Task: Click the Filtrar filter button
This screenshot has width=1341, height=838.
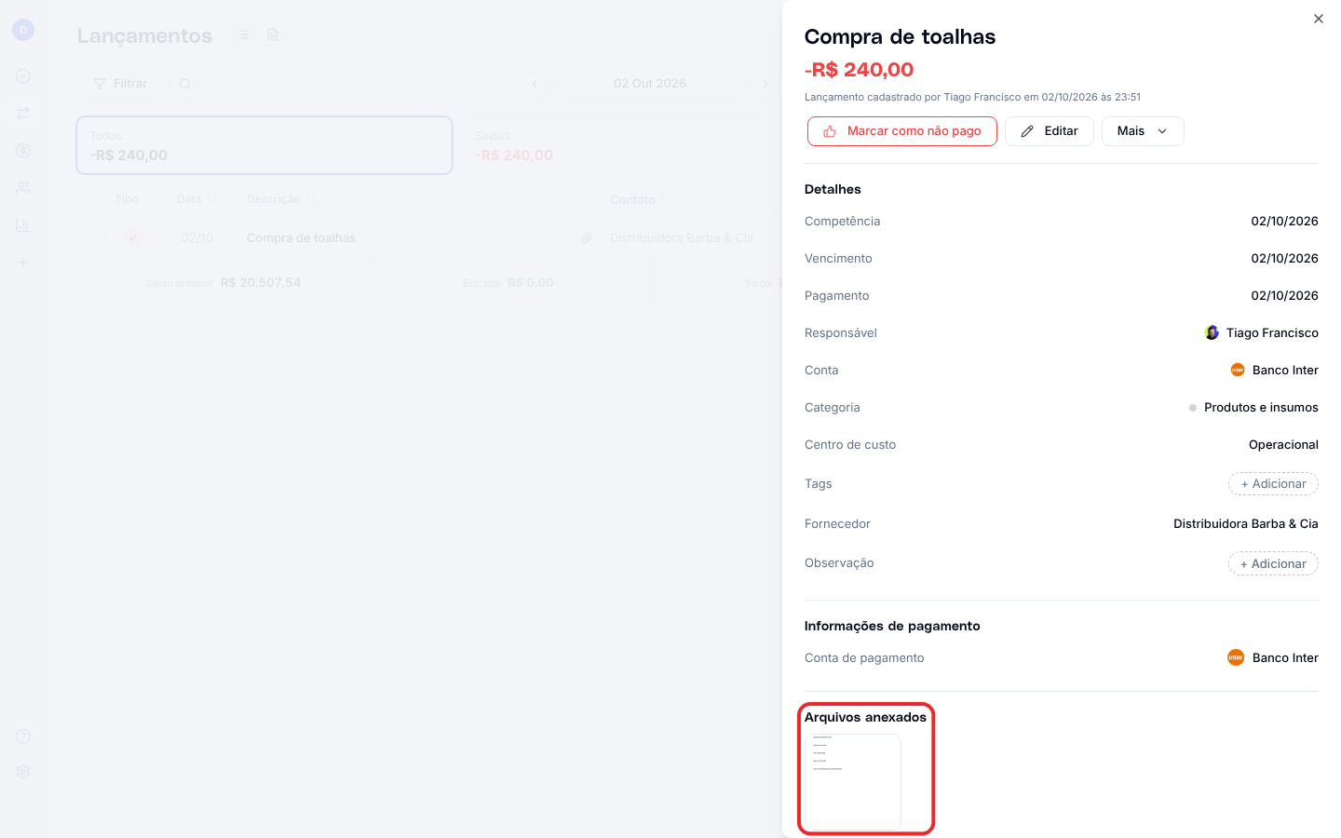Action: pos(120,84)
